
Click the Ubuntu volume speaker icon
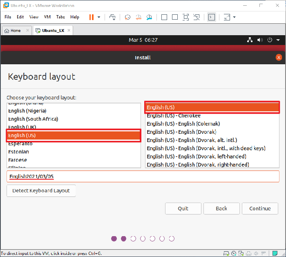point(260,40)
